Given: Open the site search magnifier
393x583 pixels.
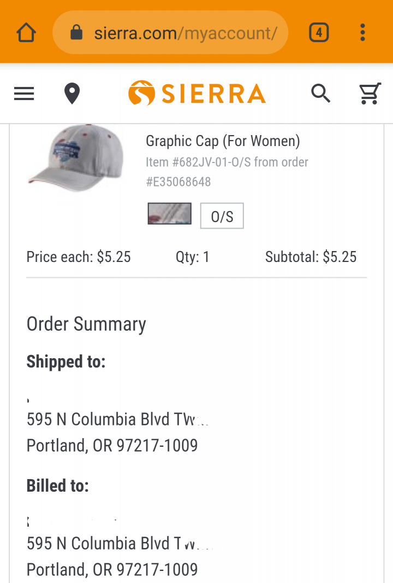Looking at the screenshot, I should pyautogui.click(x=321, y=94).
